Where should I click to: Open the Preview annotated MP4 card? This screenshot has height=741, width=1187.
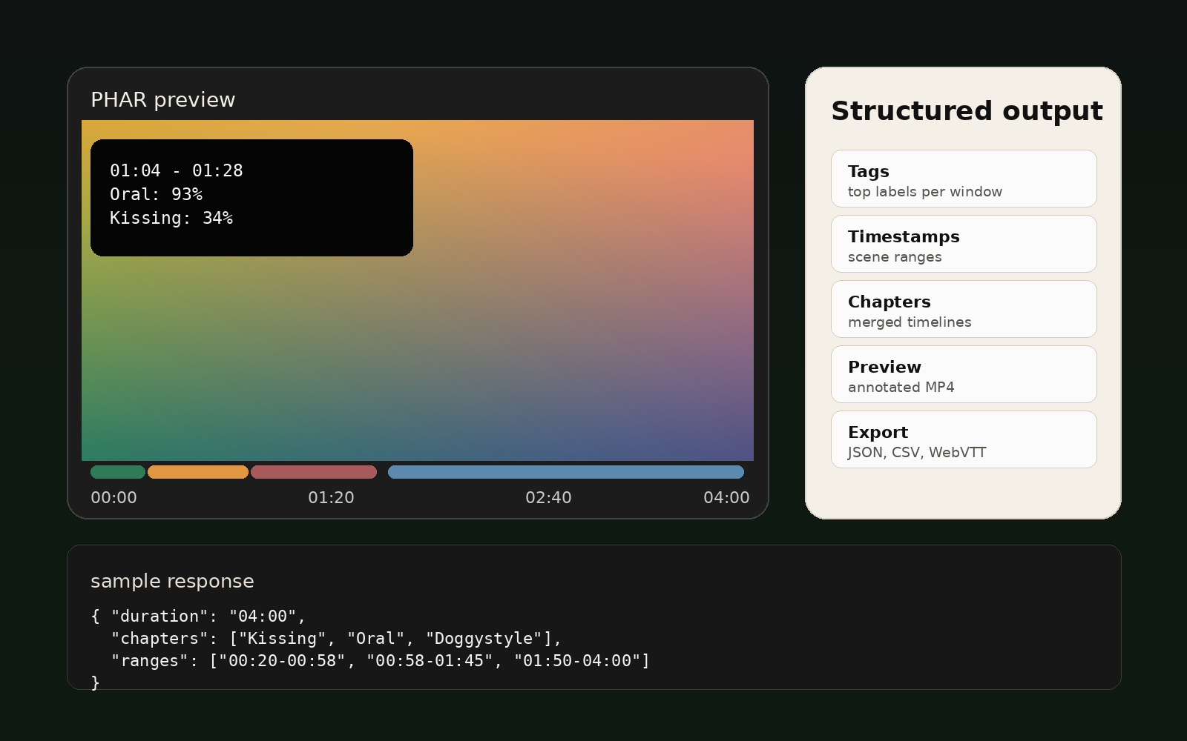[x=964, y=374]
